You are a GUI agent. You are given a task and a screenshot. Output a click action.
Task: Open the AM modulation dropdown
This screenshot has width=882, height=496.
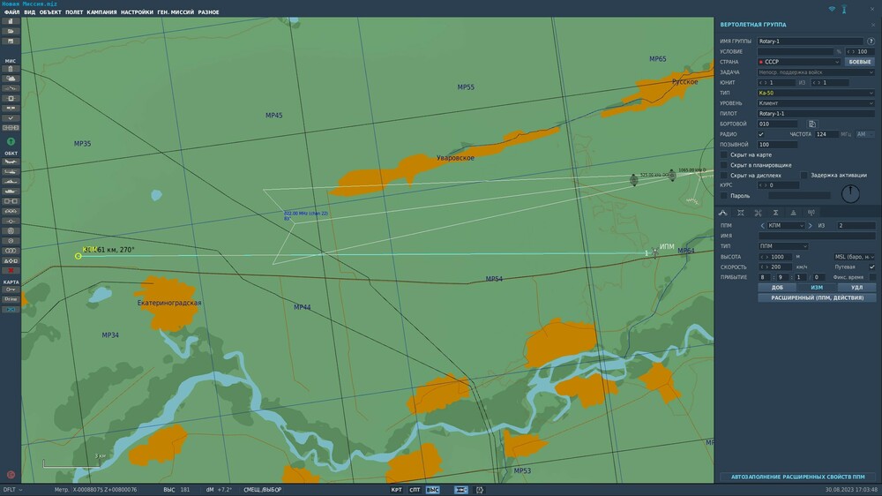[865, 134]
